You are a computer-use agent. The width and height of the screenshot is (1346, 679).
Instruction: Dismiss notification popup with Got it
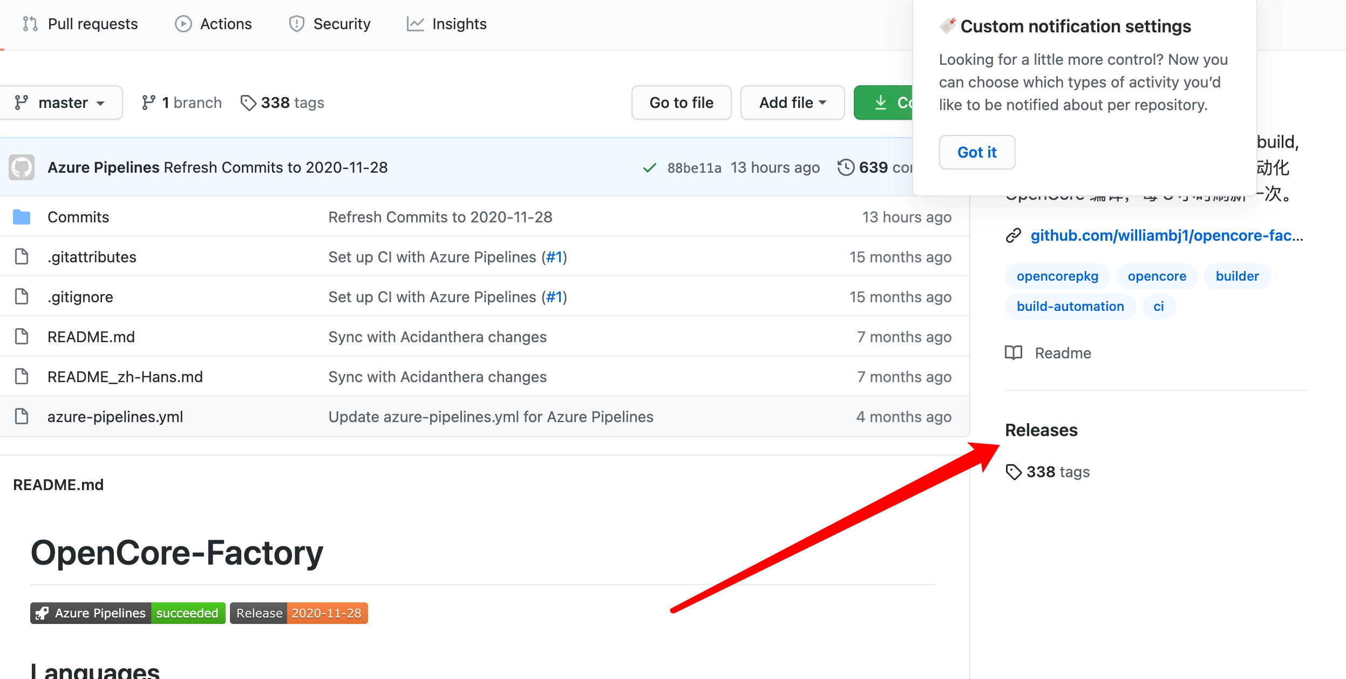coord(976,152)
